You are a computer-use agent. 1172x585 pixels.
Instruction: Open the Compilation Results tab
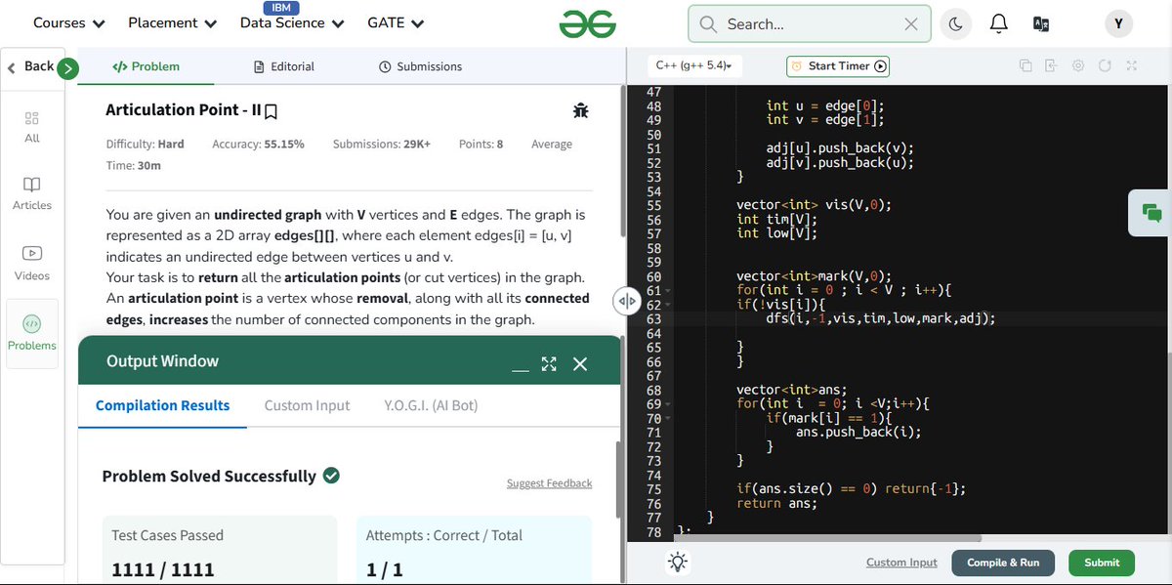tap(163, 405)
